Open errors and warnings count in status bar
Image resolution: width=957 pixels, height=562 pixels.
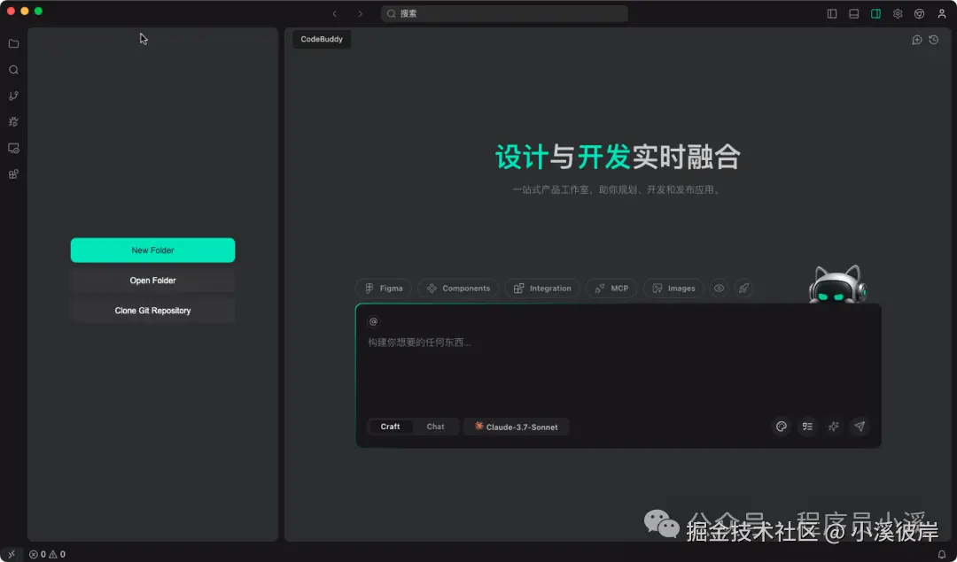tap(47, 554)
